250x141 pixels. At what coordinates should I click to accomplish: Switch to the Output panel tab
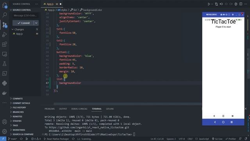tap(63, 109)
